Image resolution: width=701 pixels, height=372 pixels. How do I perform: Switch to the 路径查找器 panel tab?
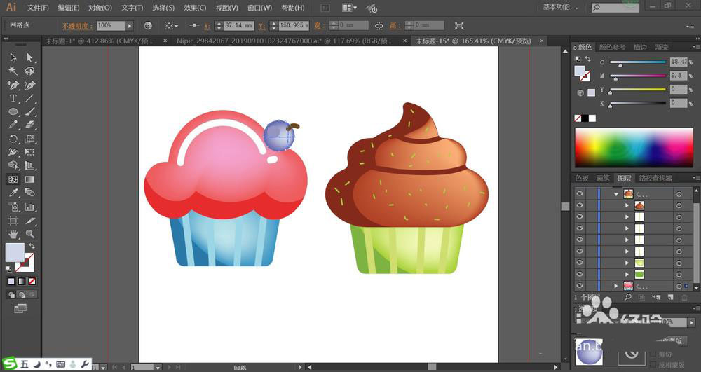[655, 178]
